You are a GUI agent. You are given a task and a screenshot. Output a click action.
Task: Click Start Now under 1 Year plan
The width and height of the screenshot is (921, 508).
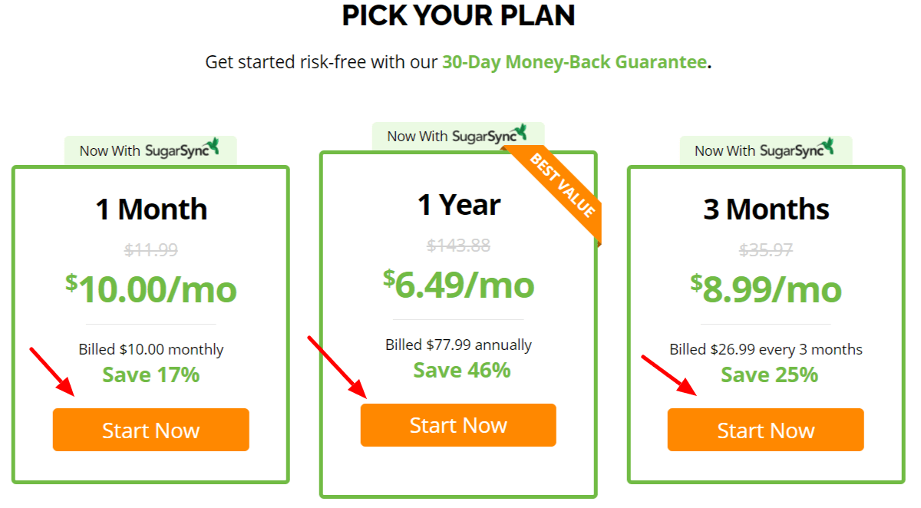458,425
